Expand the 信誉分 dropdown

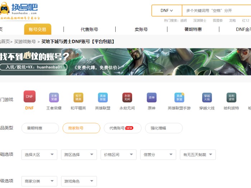coord(158,154)
